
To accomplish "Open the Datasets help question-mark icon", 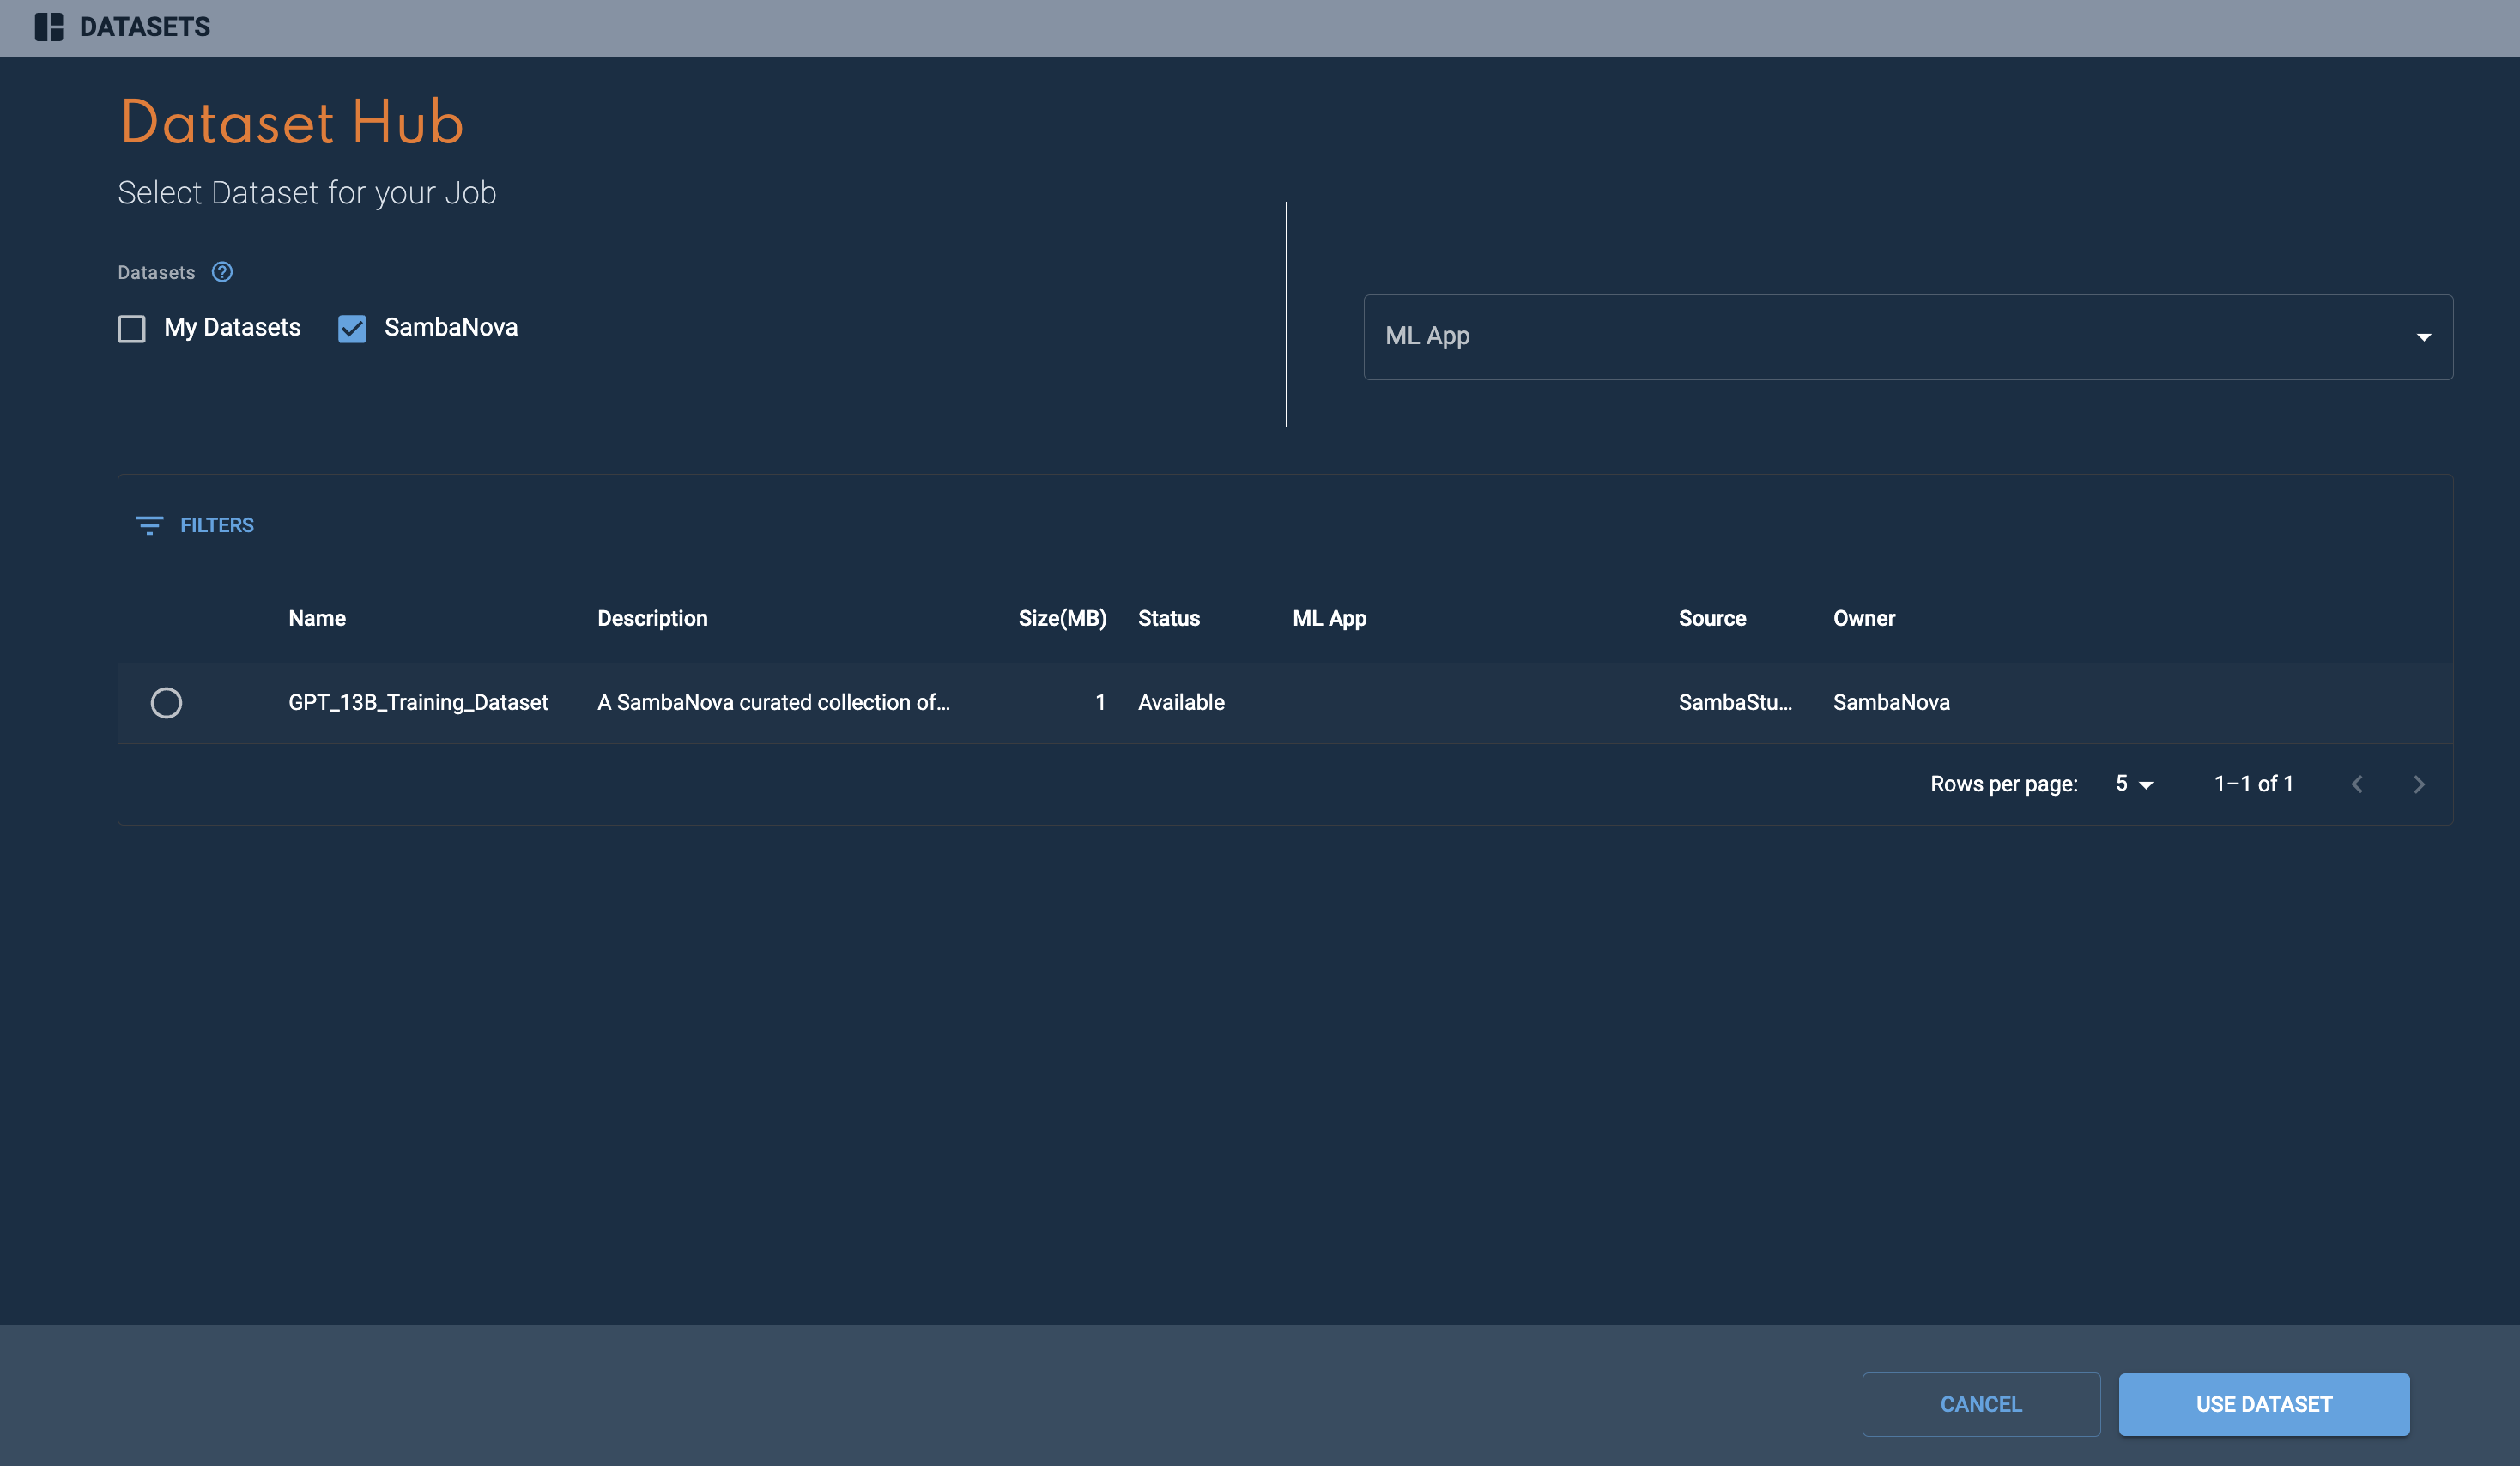I will point(222,272).
